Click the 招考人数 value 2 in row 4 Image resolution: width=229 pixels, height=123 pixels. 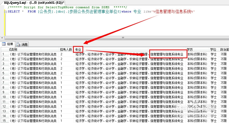click(66, 68)
